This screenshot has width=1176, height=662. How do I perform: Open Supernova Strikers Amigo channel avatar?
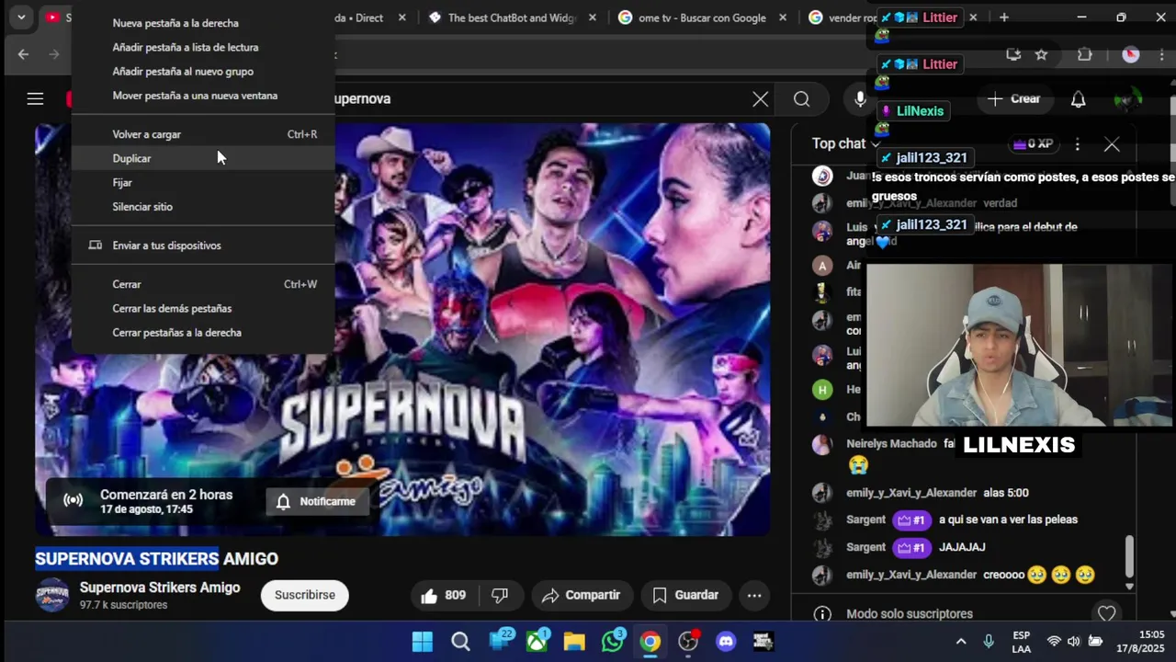[52, 595]
